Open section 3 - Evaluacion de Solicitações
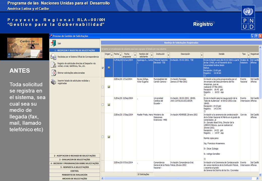 pyautogui.click(x=75, y=159)
